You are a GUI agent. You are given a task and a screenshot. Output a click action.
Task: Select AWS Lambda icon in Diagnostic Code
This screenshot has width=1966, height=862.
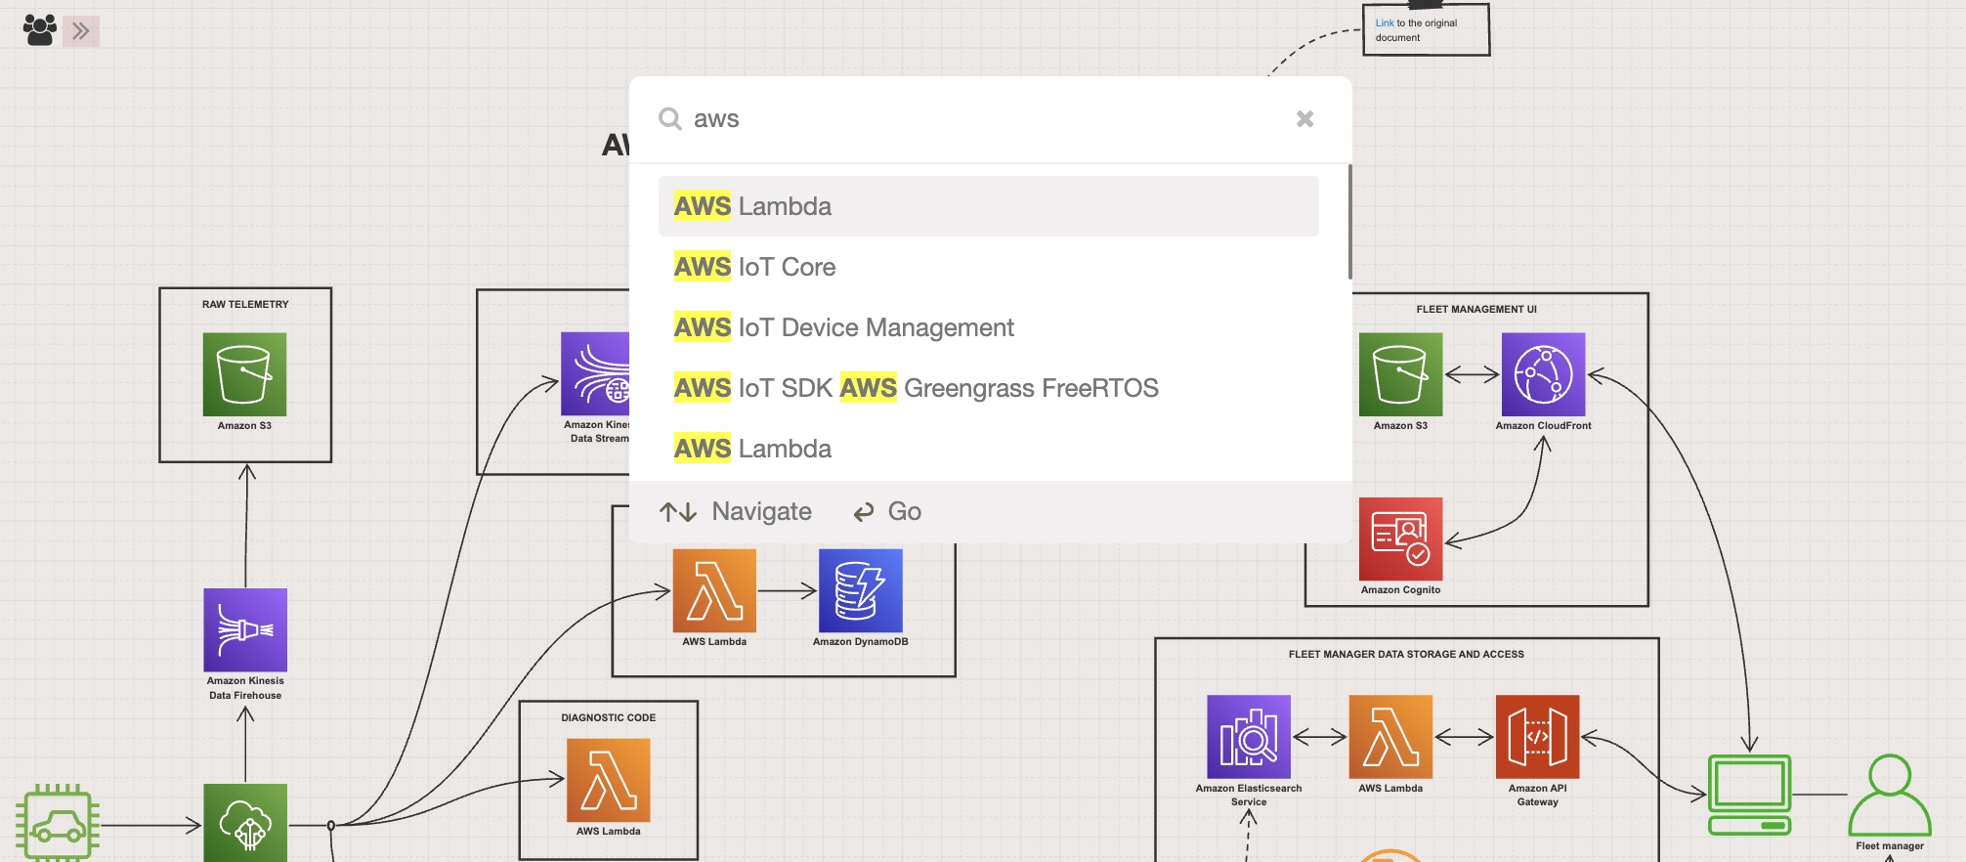coord(608,780)
